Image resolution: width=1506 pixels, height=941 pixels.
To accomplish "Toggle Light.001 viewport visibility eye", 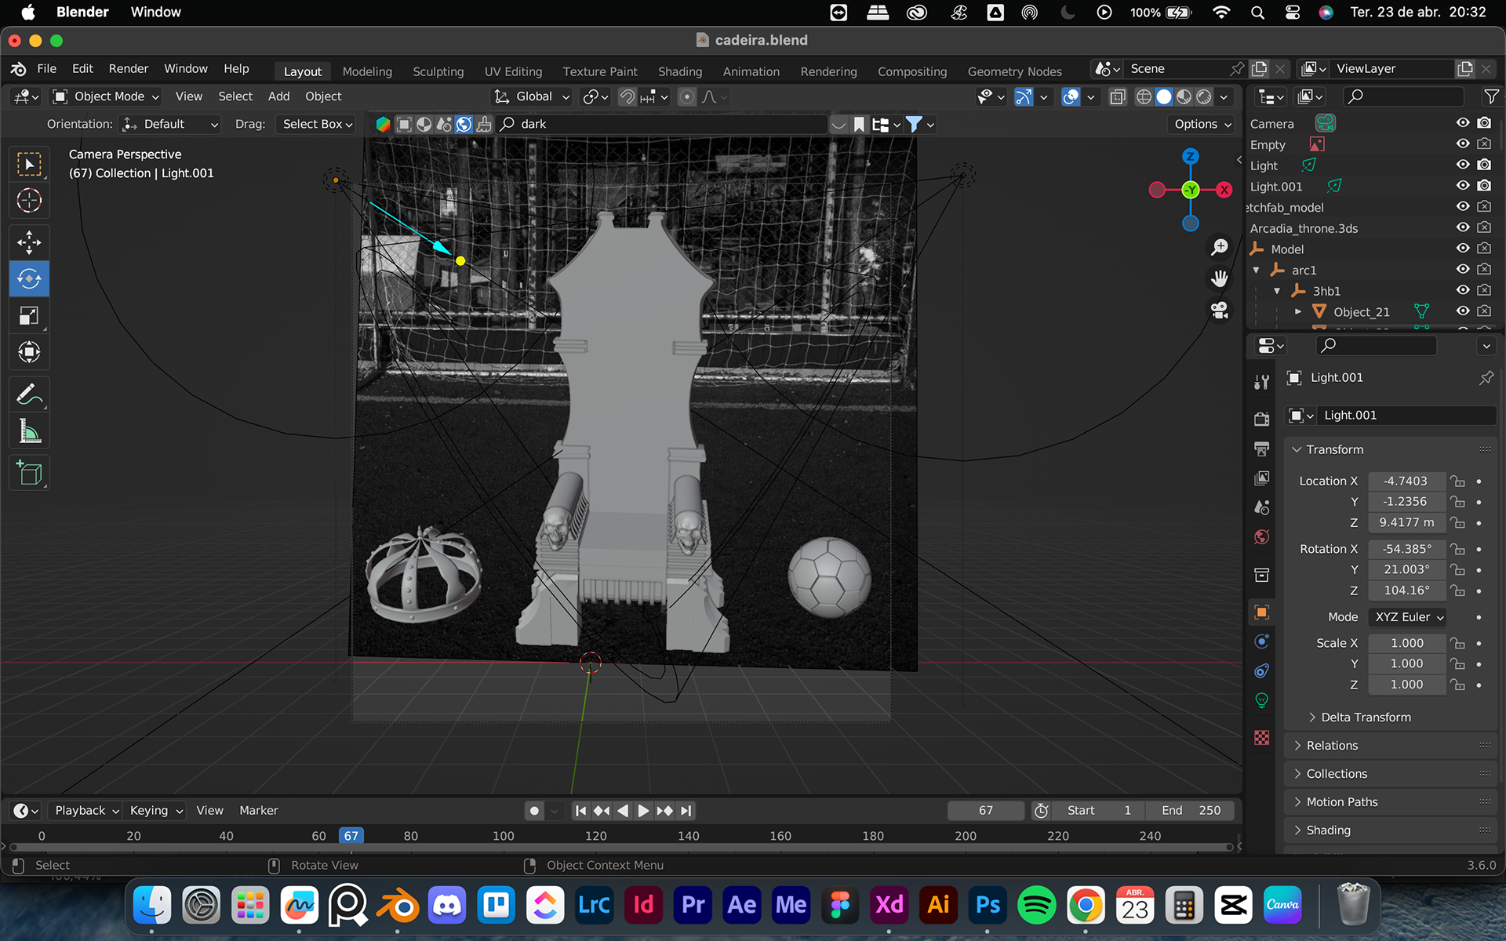I will (1463, 186).
